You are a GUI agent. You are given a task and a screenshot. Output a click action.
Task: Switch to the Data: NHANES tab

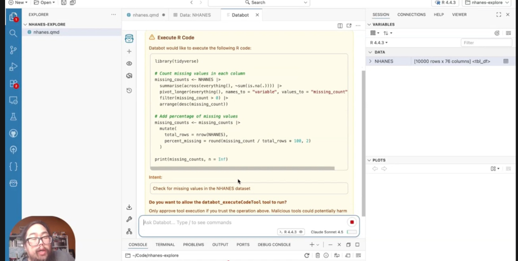195,15
